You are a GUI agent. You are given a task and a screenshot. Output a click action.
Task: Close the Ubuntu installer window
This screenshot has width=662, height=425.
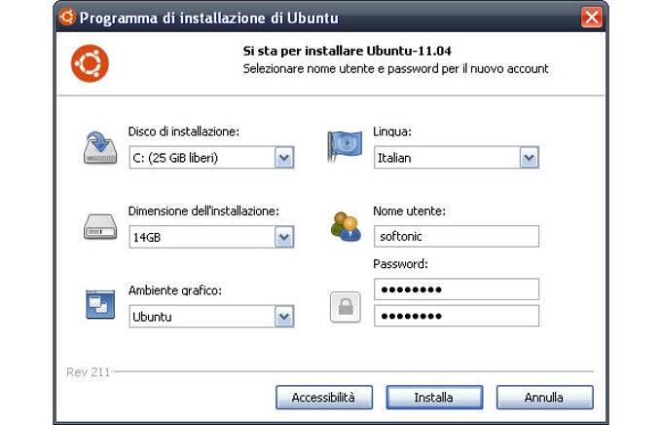pyautogui.click(x=592, y=18)
